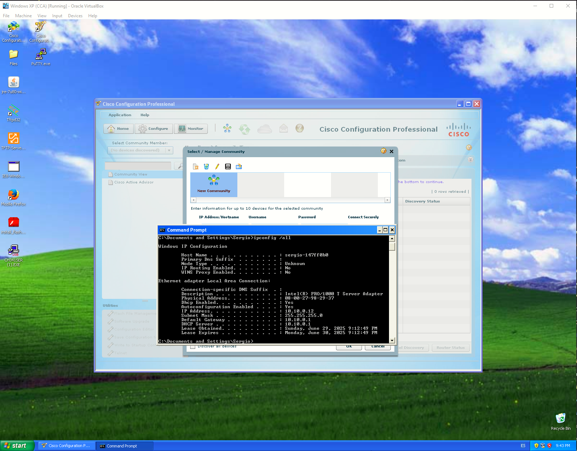The image size is (577, 451).
Task: Select Community View in the tree
Action: (x=131, y=174)
